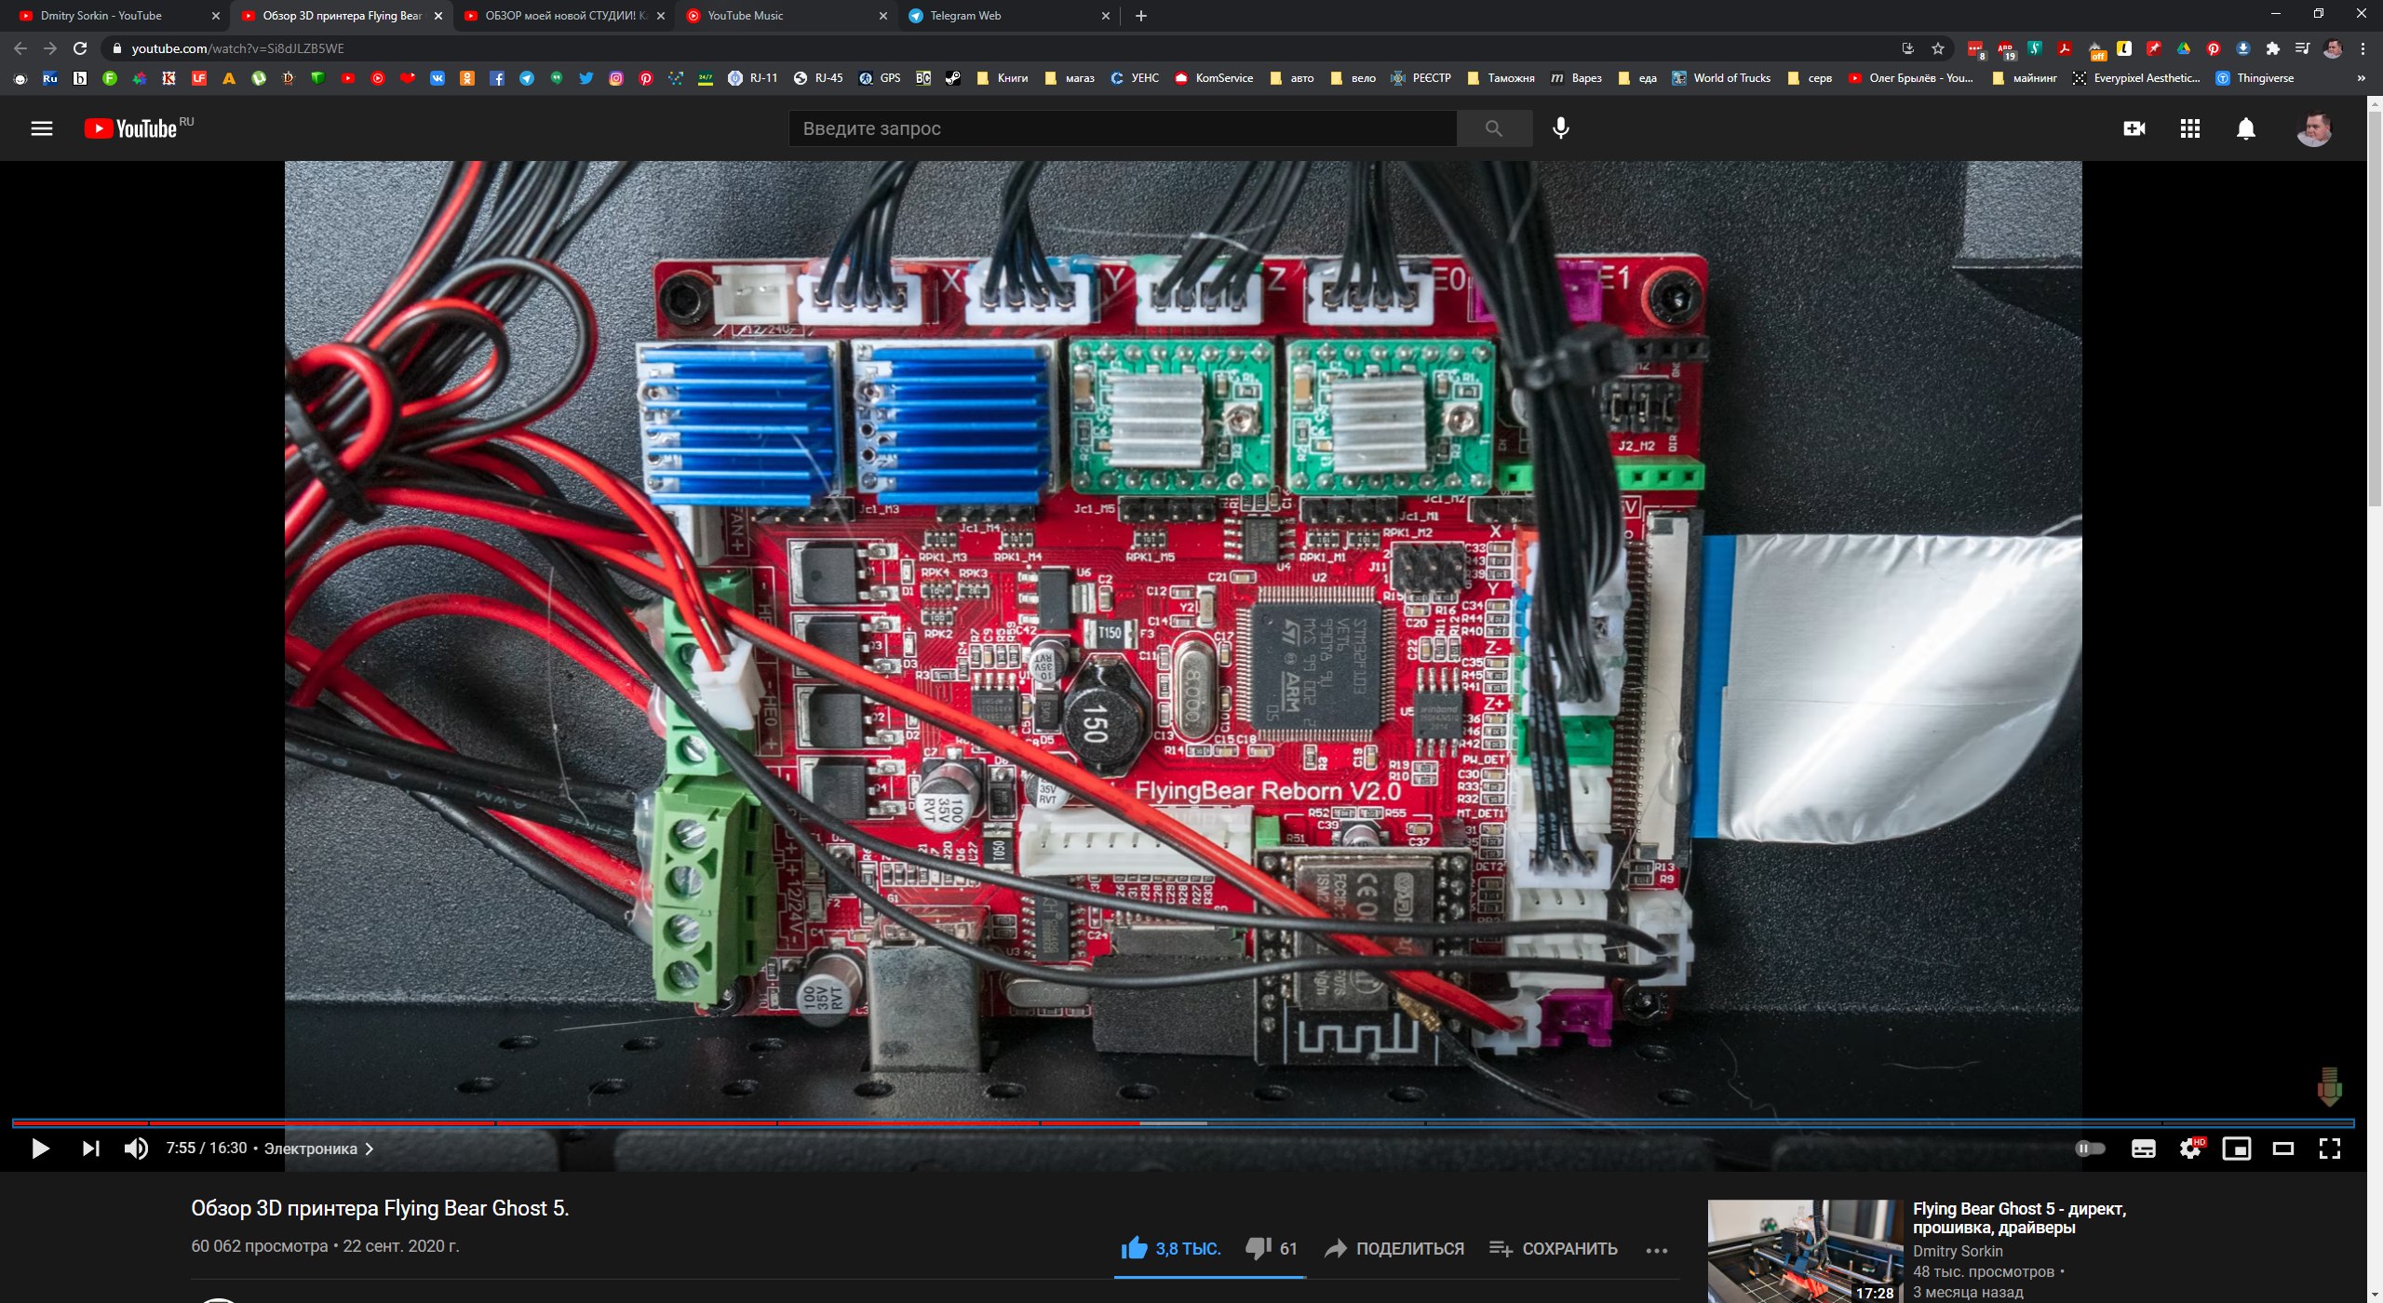The image size is (2383, 1303).
Task: Click the address bar URL
Action: pos(238,48)
